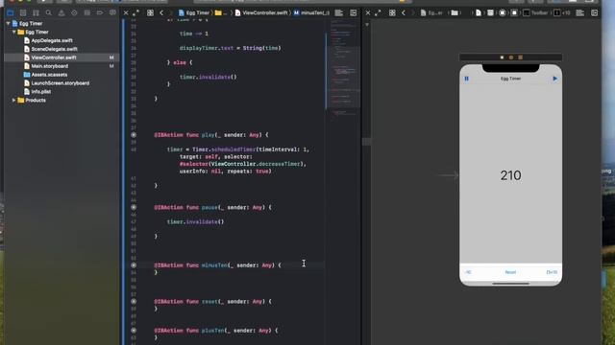Select the Egg Timer navigation title
615x345 pixels.
click(x=510, y=79)
